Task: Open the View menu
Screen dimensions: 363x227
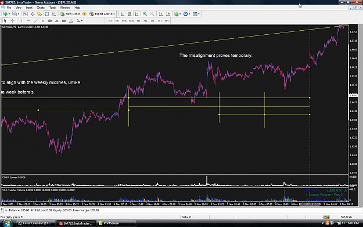Action: 18,8
